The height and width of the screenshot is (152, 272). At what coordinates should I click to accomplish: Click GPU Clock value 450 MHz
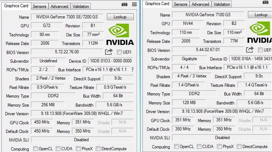pyautogui.click(x=42, y=122)
